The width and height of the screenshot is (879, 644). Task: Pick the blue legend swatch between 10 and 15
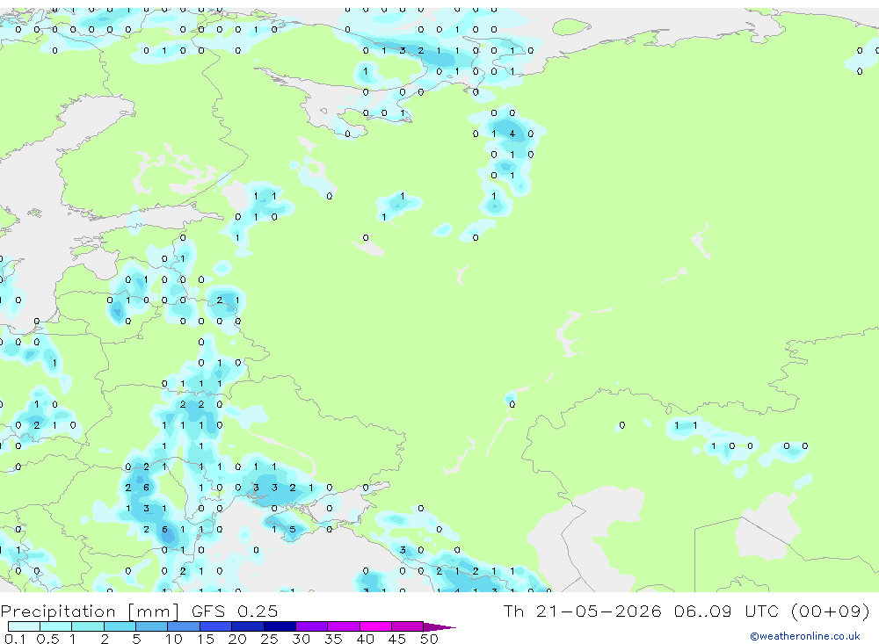pyautogui.click(x=184, y=626)
